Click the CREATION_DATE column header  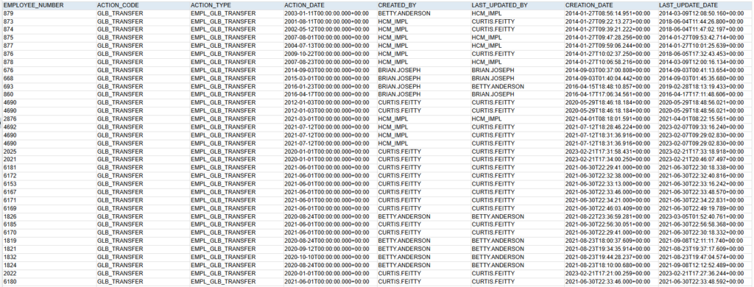click(610, 5)
